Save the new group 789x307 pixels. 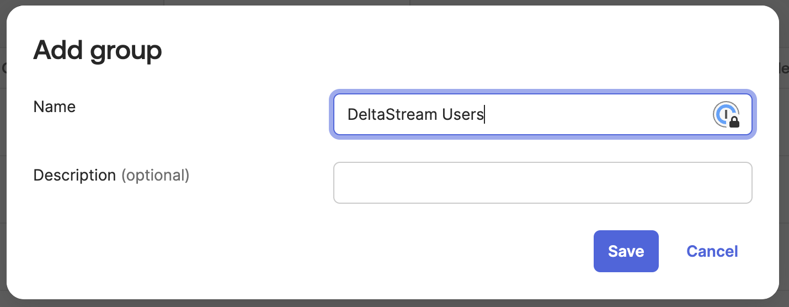click(626, 251)
